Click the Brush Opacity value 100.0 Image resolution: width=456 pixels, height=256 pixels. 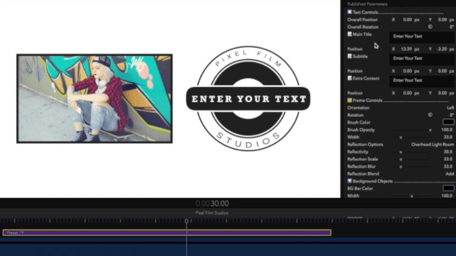(x=447, y=130)
